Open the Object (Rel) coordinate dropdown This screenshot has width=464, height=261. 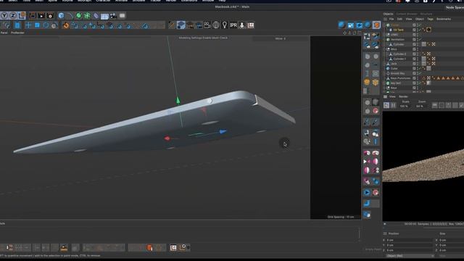410,256
